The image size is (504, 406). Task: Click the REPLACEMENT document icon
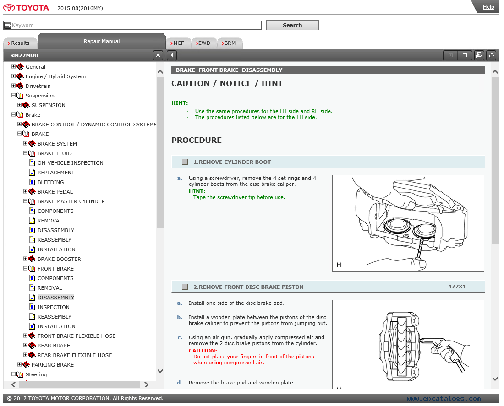point(32,173)
